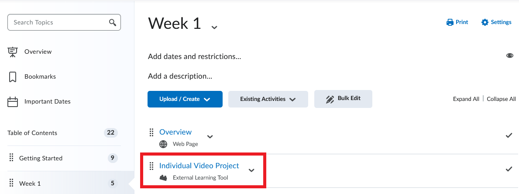Click the Overview presentation board icon
The image size is (519, 194).
(x=13, y=52)
